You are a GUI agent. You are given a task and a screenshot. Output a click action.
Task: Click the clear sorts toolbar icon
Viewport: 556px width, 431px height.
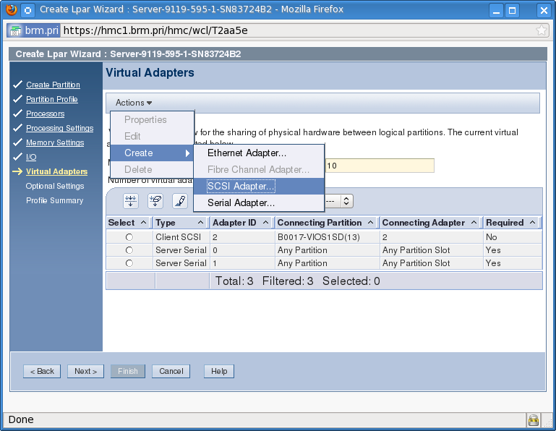coord(155,201)
